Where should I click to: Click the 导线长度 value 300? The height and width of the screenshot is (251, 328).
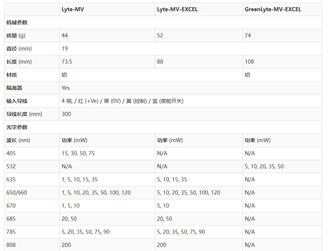click(66, 114)
